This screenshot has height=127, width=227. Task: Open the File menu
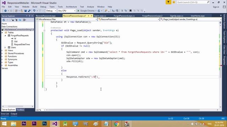coord(3,7)
